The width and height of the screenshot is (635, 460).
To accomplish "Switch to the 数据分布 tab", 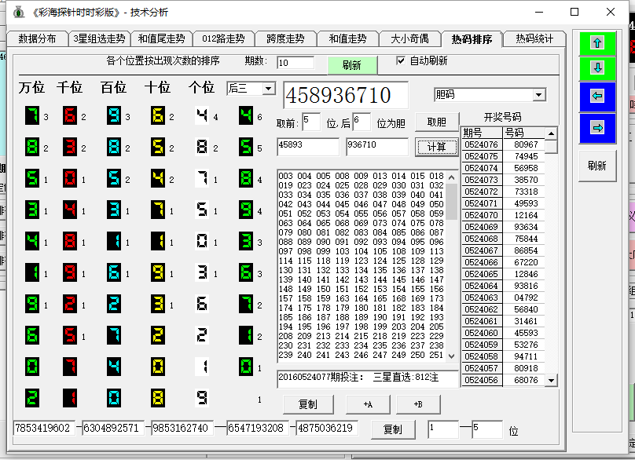I will point(37,39).
